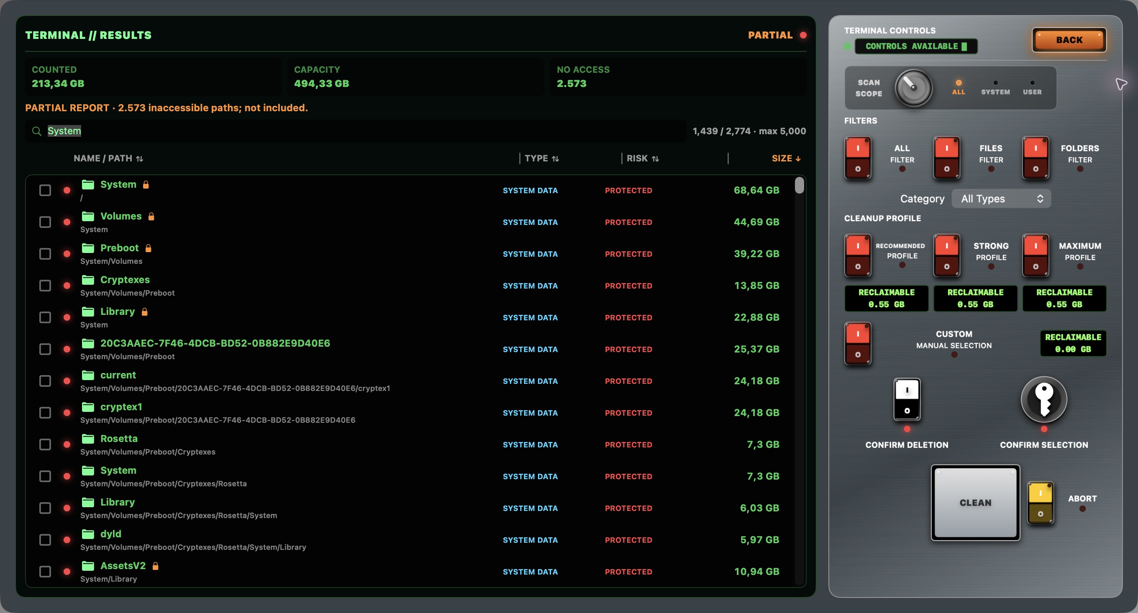Viewport: 1138px width, 613px height.
Task: Click the 10,94 GB size value
Action: [756, 572]
